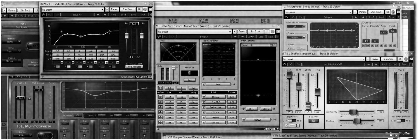Click the wet/dry knob in S1 Shuffler header
The height and width of the screenshot is (139, 419).
406,59
